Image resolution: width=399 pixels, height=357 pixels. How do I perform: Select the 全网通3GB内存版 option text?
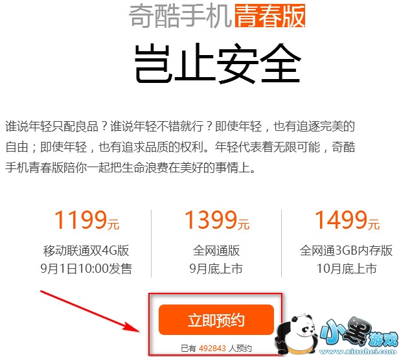tap(347, 251)
